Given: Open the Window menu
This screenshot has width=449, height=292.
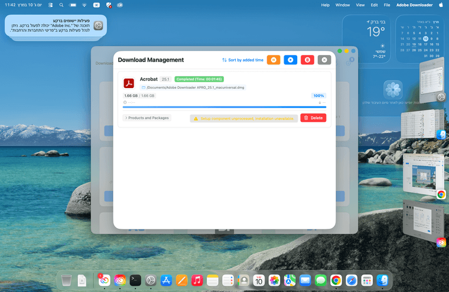Looking at the screenshot, I should tap(343, 5).
